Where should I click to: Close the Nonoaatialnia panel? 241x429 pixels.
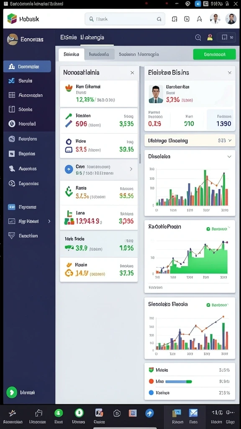132,73
